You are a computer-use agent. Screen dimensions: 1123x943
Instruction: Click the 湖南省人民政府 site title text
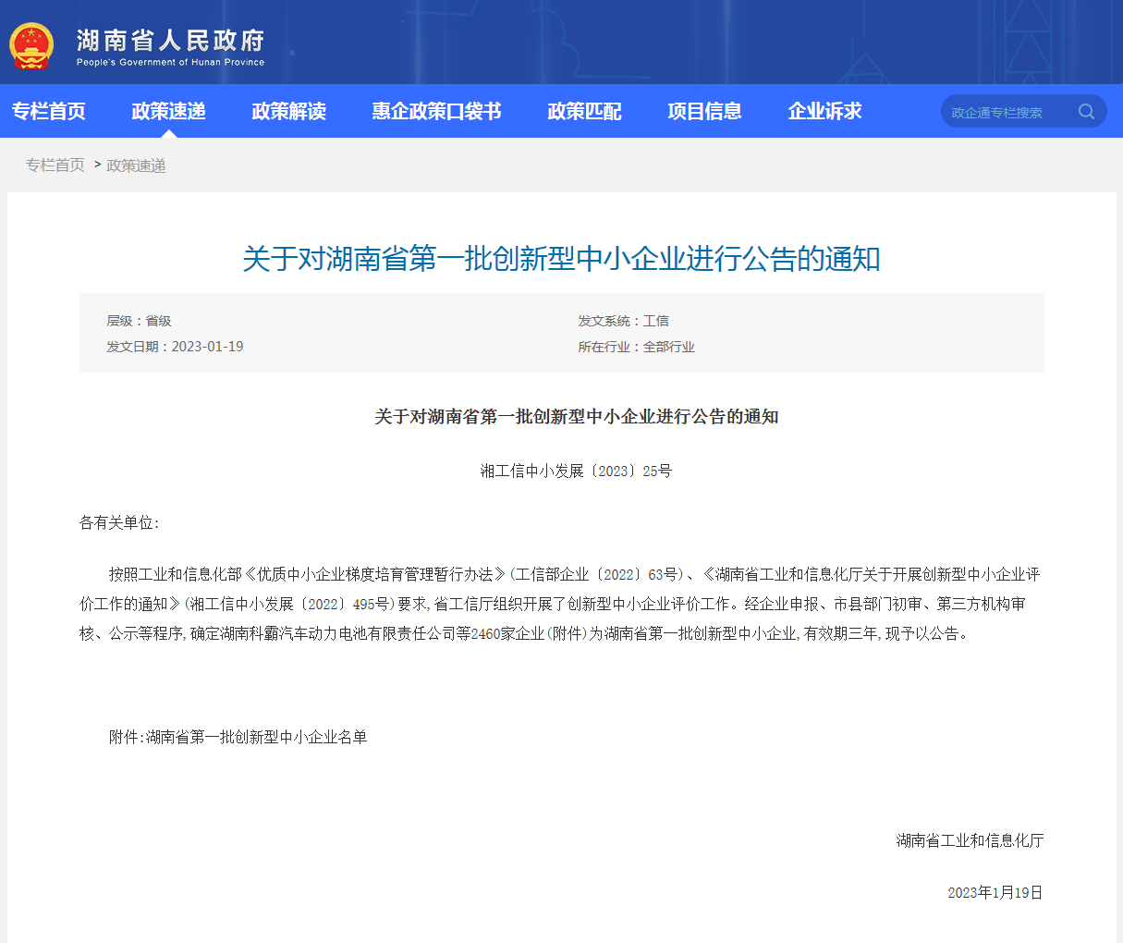tap(171, 41)
